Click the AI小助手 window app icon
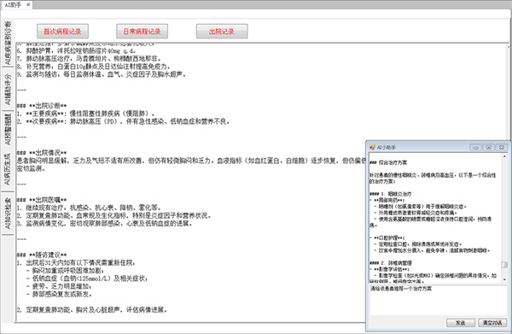512x334 pixels. tap(372, 148)
